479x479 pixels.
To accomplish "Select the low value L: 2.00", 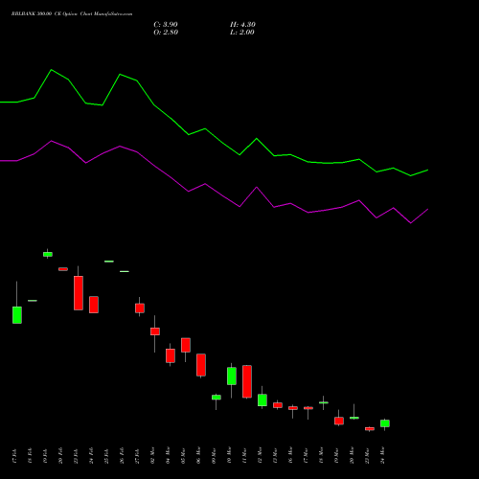I will point(242,33).
